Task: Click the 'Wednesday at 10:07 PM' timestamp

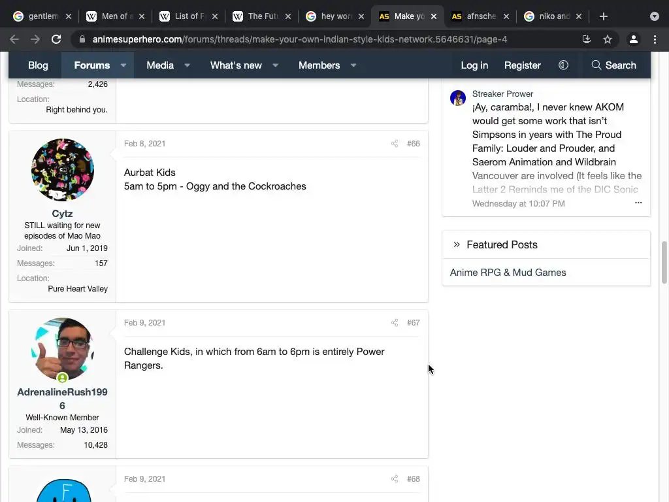Action: [x=518, y=204]
